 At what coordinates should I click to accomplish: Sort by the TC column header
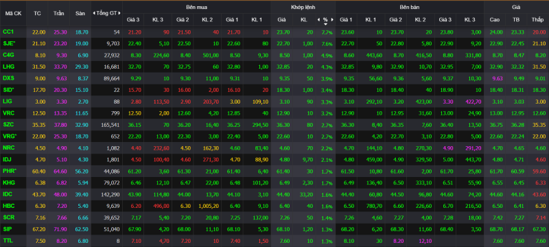[37, 13]
